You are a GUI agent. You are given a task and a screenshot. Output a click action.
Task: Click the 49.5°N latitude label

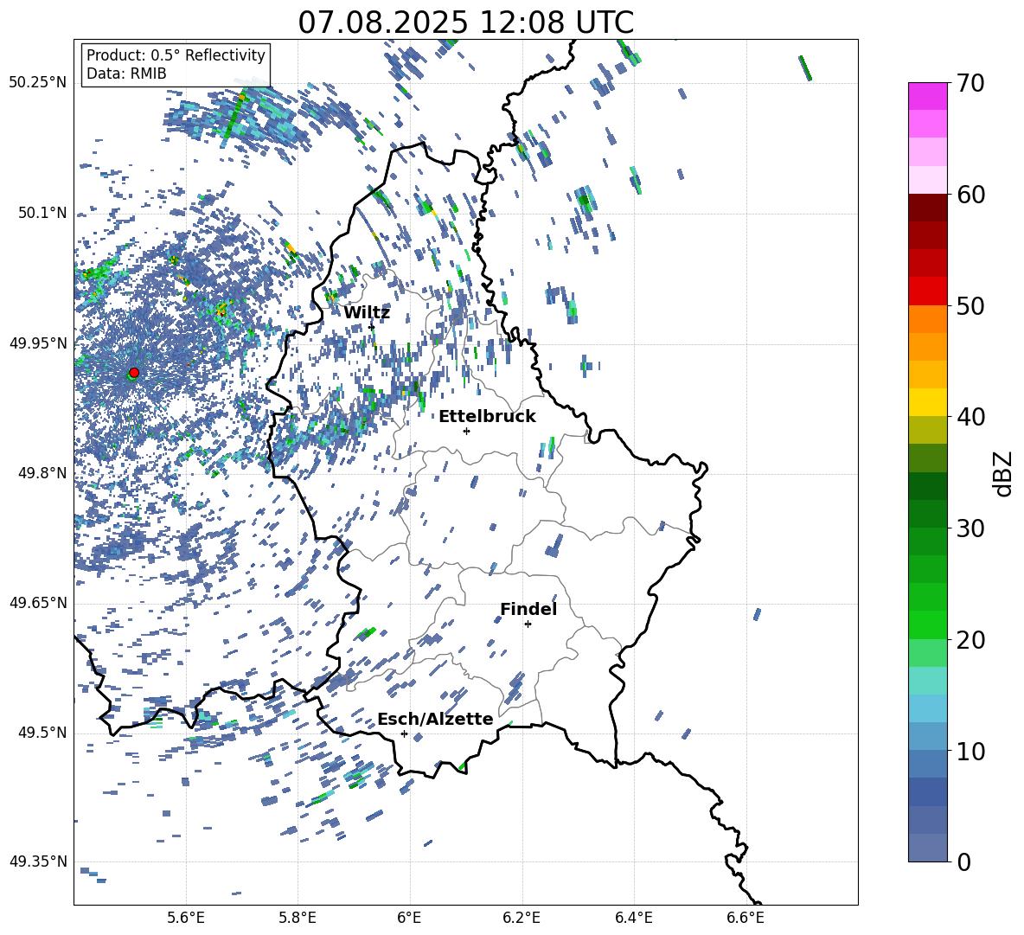pos(43,733)
